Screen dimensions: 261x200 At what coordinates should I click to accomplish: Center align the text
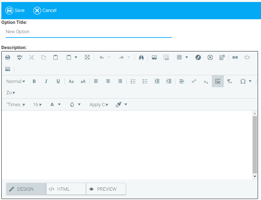pos(108,81)
